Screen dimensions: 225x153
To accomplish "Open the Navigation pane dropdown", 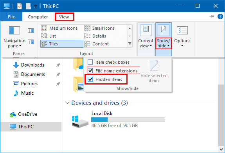I will click(14, 43).
